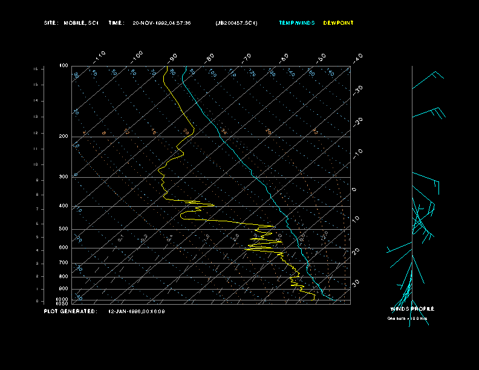479x370 pixels.
Task: Click the 200 pressure level label
Action: tap(64, 137)
